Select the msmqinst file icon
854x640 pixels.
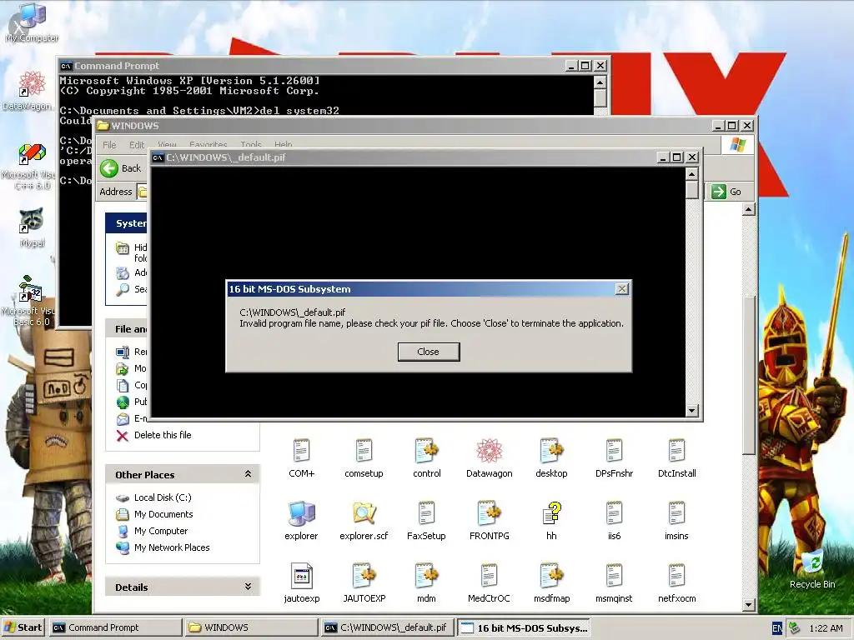click(614, 583)
